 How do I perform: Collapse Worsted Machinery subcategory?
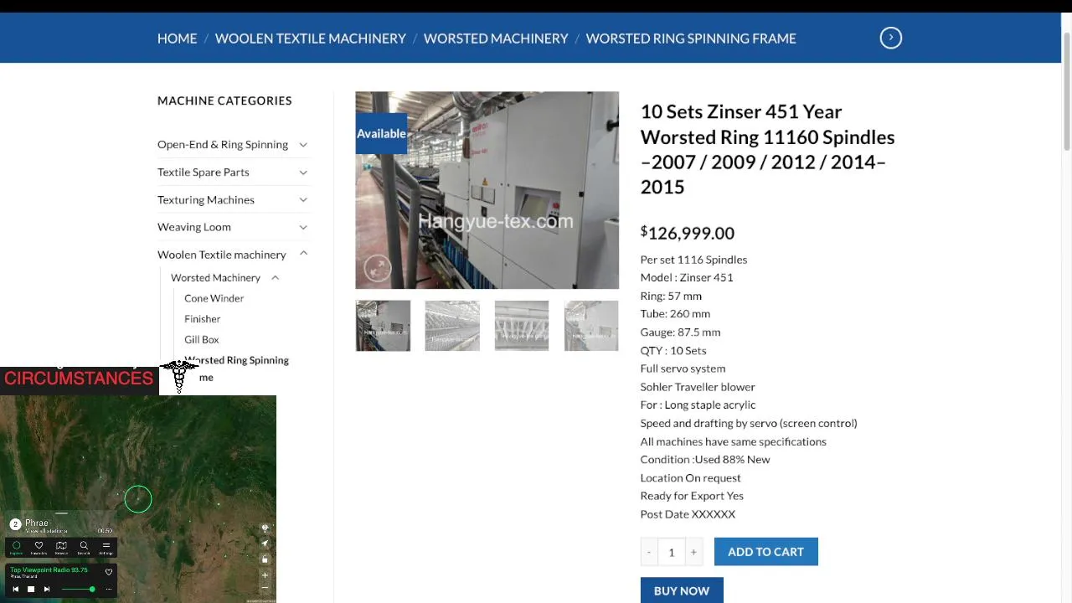pyautogui.click(x=275, y=277)
